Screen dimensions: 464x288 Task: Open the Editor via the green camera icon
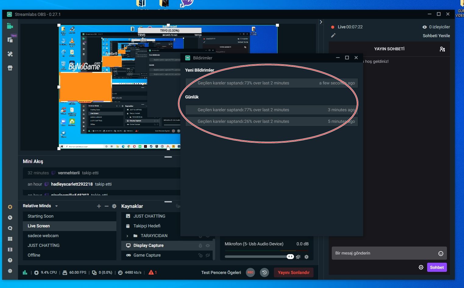click(10, 26)
